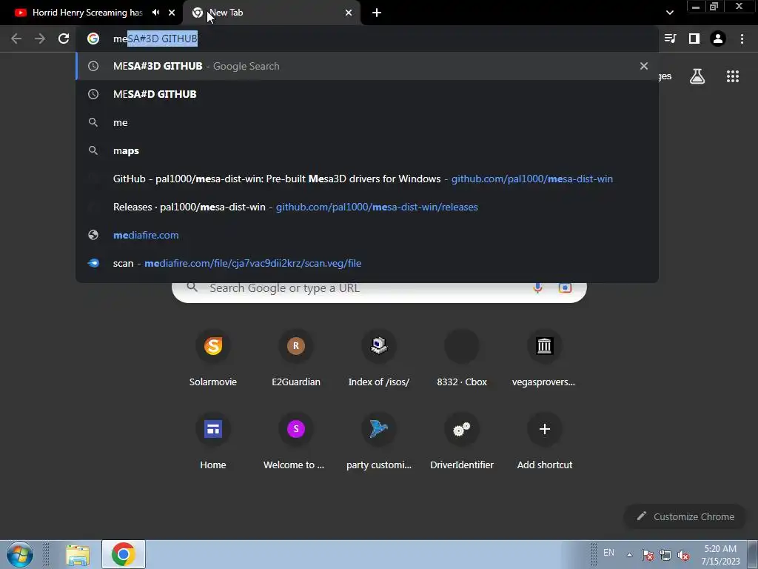Open Chrome three-dot menu
The image size is (758, 569).
742,39
